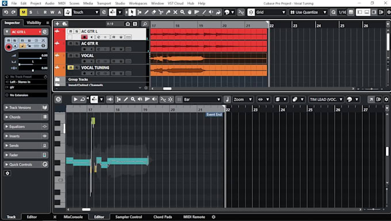The image size is (391, 221).
Task: Unmute the VOCAL TUNING track
Action: [x=71, y=68]
